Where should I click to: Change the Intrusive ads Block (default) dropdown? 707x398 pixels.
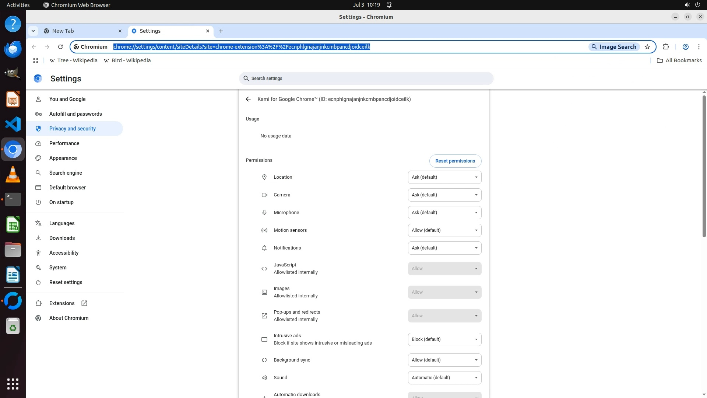[444, 339]
